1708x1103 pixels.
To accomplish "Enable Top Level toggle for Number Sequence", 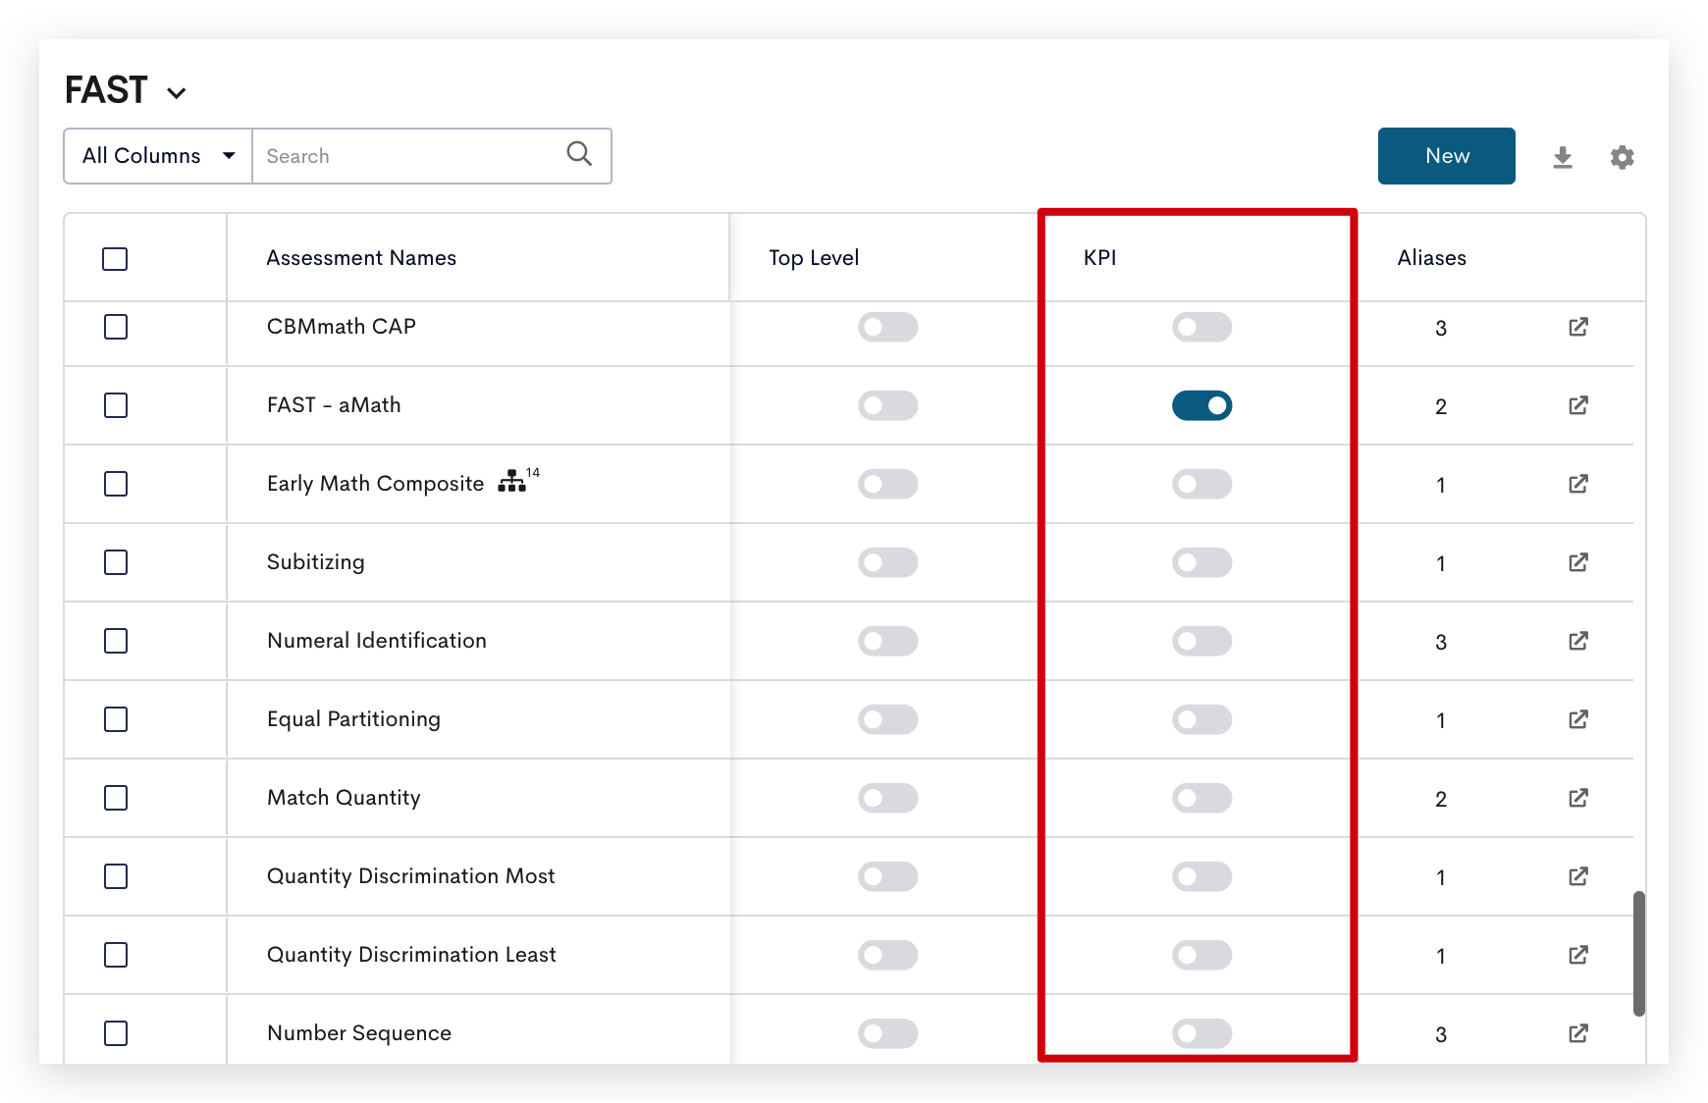I will [x=887, y=1033].
